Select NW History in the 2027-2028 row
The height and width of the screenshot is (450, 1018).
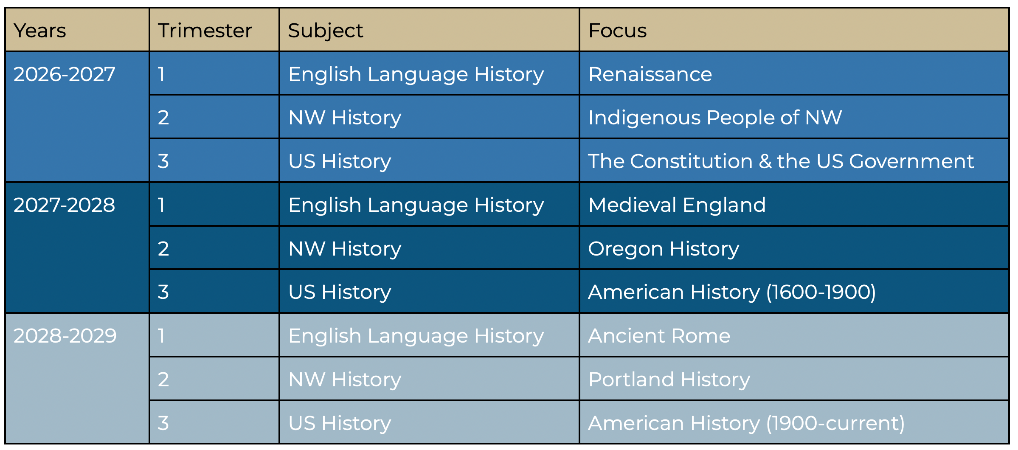pos(429,248)
